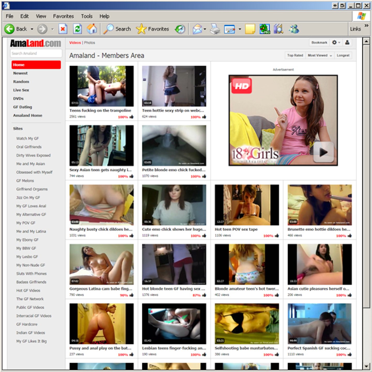Open the gear settings dropdown menu
This screenshot has height=372, width=372.
pyautogui.click(x=336, y=42)
